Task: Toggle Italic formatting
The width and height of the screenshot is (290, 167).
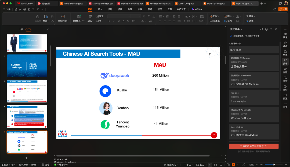Action: click(x=114, y=21)
